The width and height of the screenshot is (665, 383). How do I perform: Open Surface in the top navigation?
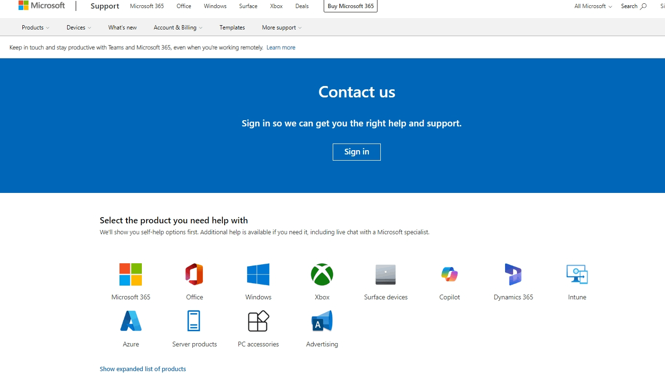coord(248,6)
